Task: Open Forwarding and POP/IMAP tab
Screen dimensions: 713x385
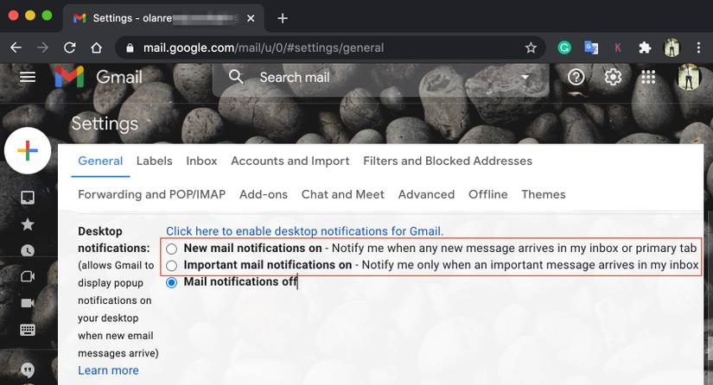Action: tap(152, 194)
